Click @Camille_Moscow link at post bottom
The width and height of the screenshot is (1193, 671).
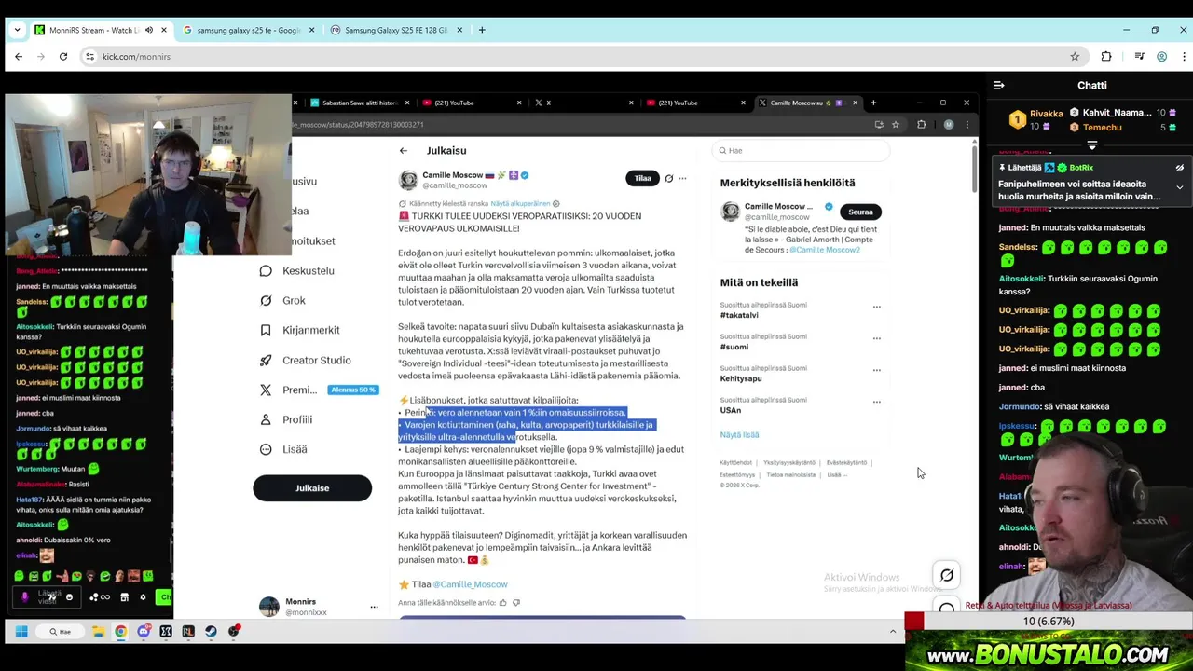point(470,584)
